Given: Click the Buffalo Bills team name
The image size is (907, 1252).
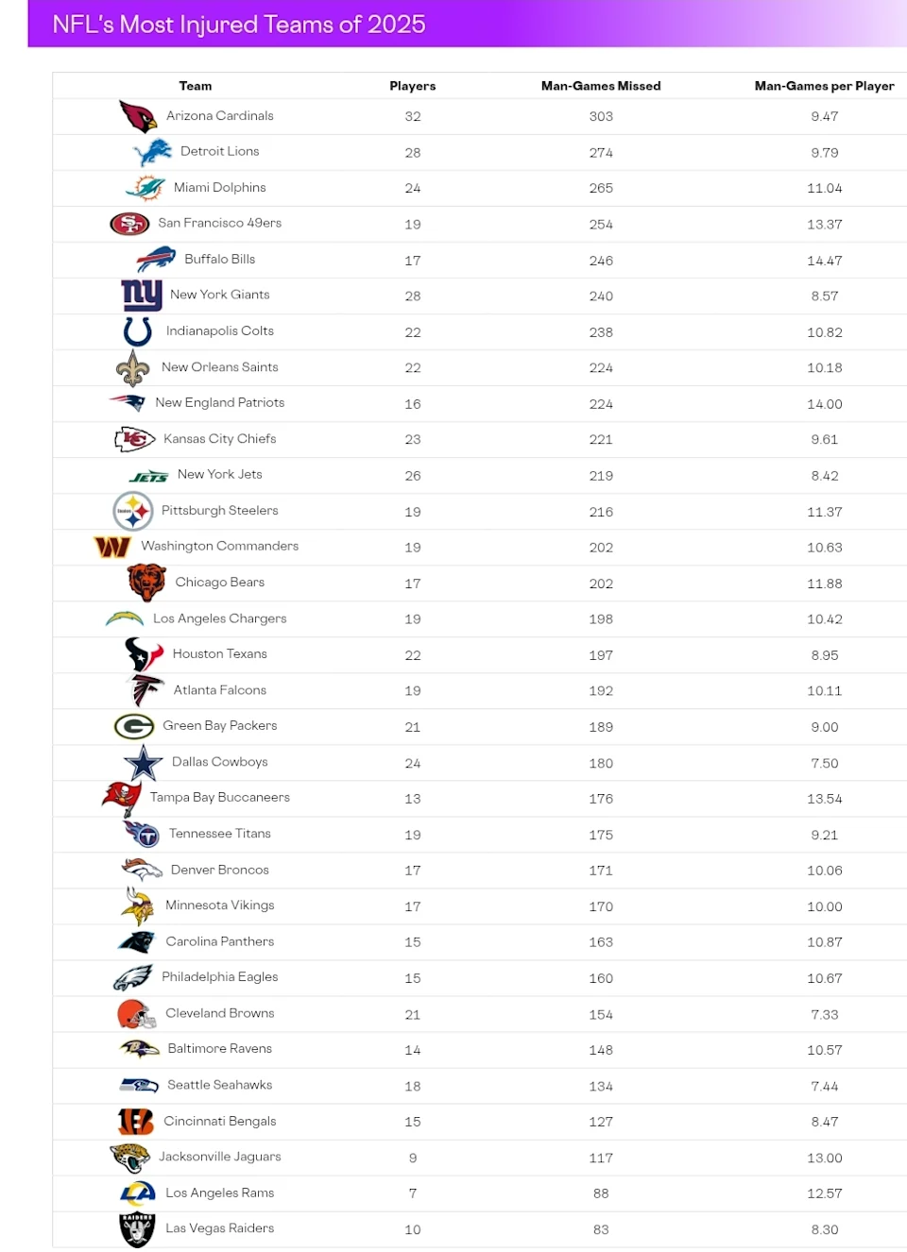Looking at the screenshot, I should click(x=220, y=260).
